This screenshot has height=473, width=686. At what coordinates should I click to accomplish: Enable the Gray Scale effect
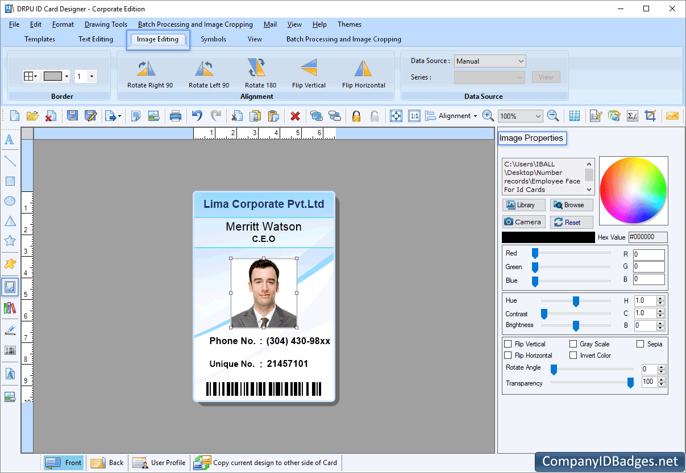573,344
